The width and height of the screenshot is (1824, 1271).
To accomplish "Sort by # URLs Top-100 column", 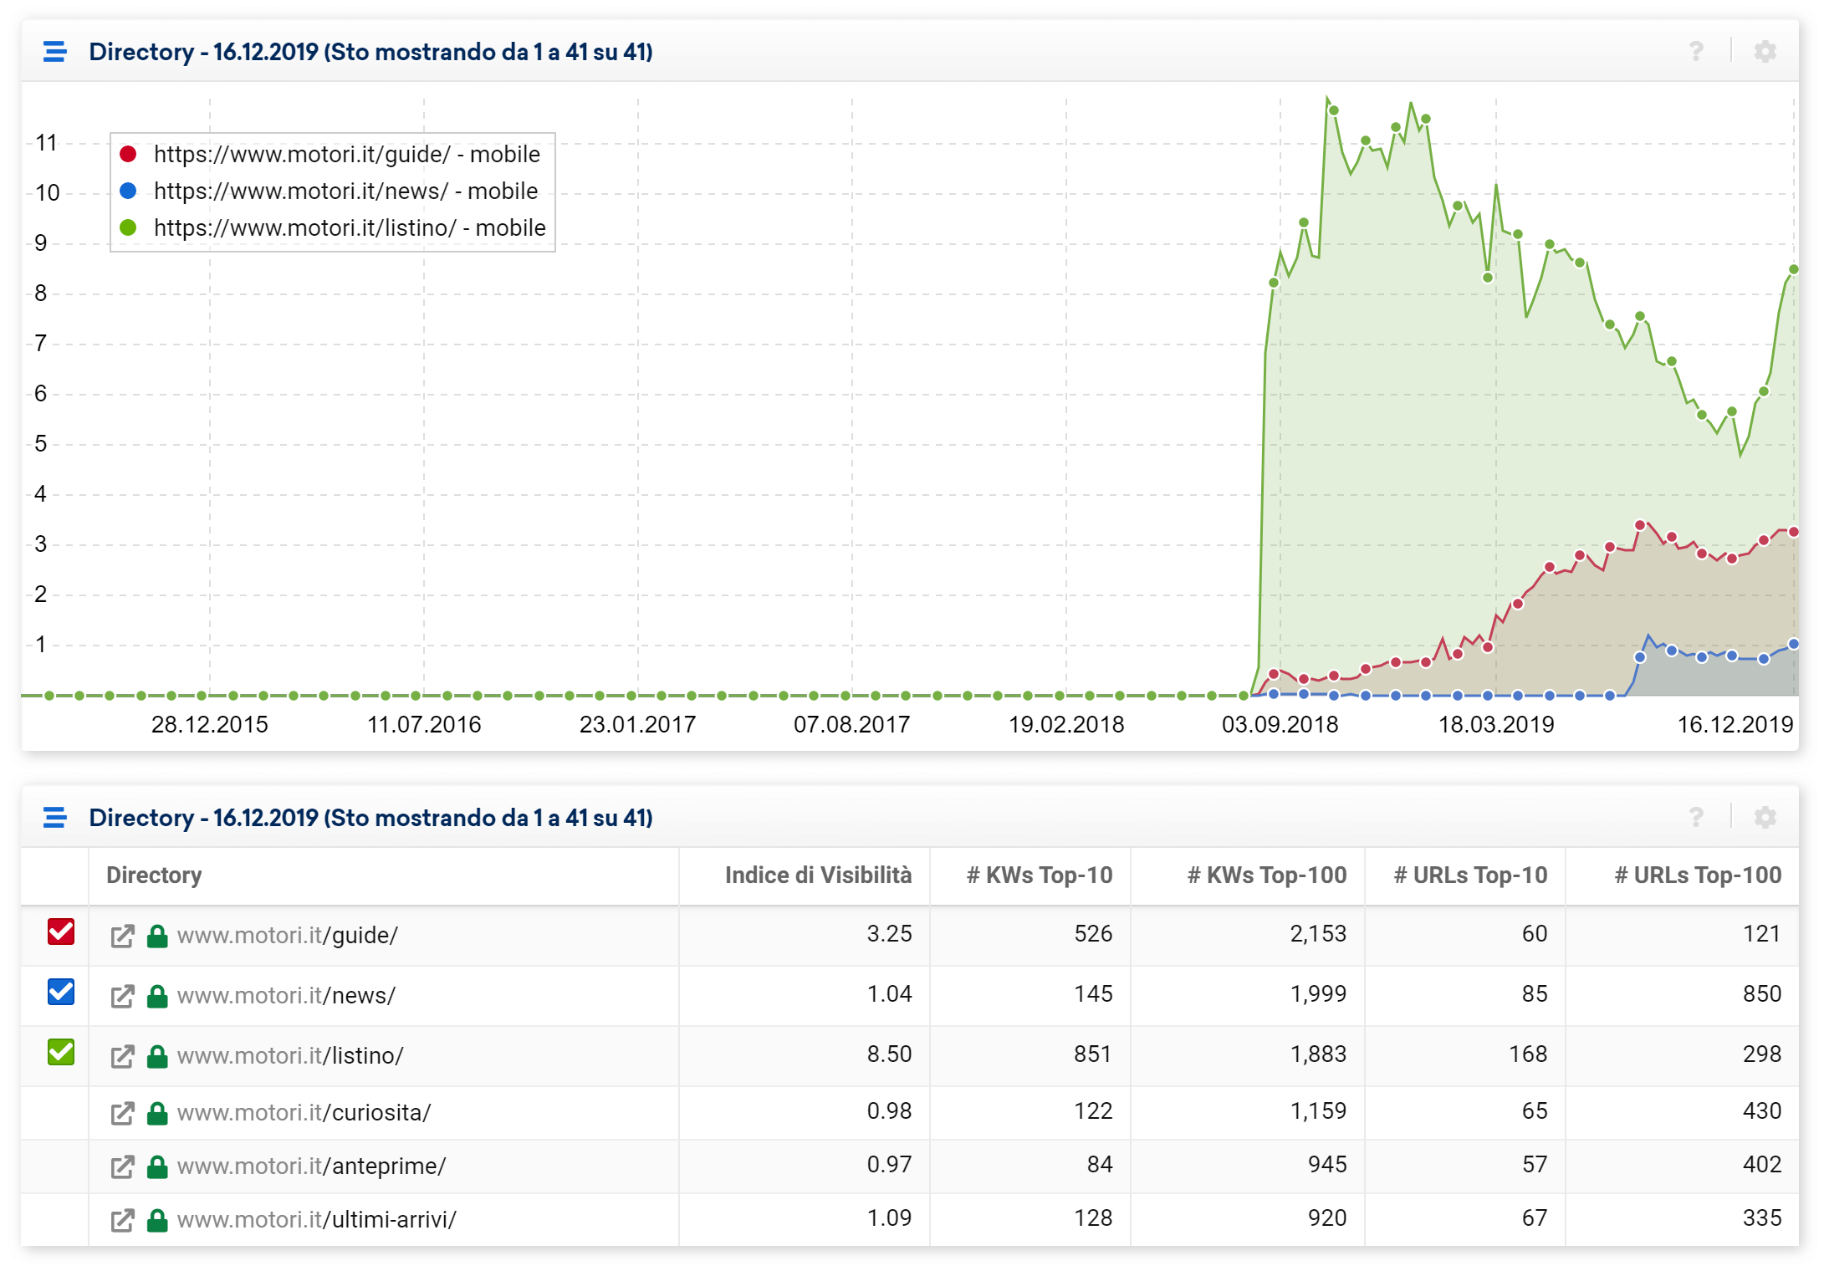I will 1697,875.
